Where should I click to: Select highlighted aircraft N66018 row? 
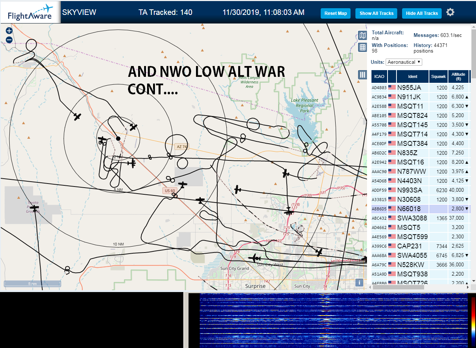pos(421,209)
